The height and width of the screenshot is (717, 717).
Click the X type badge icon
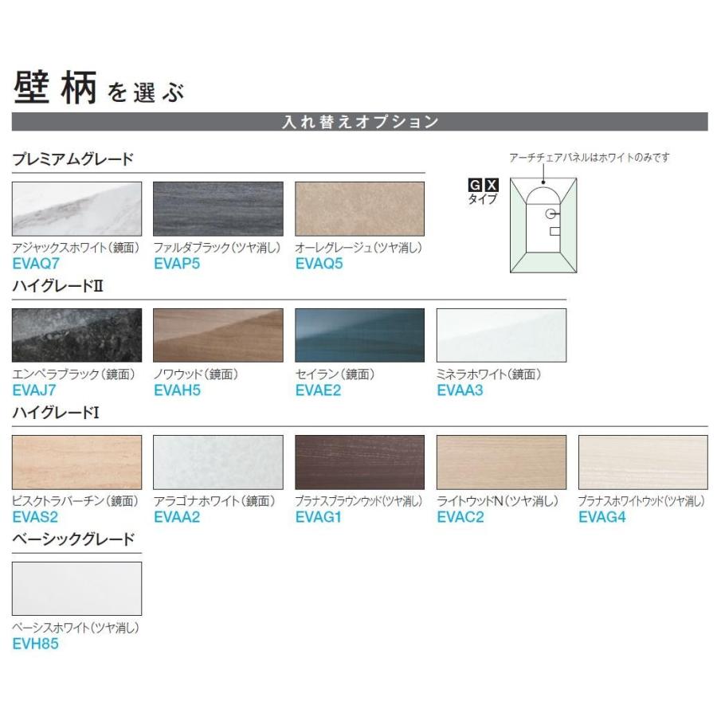coord(492,185)
